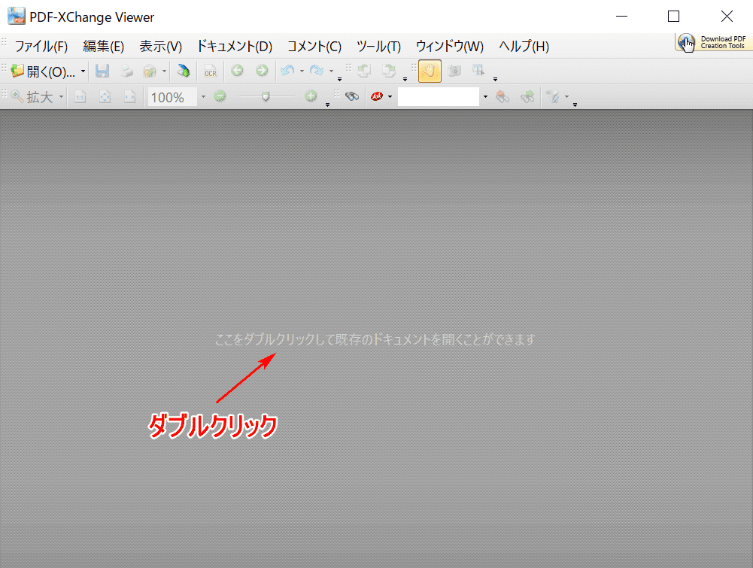Click the OCR pages icon
This screenshot has width=753, height=568.
pyautogui.click(x=211, y=71)
